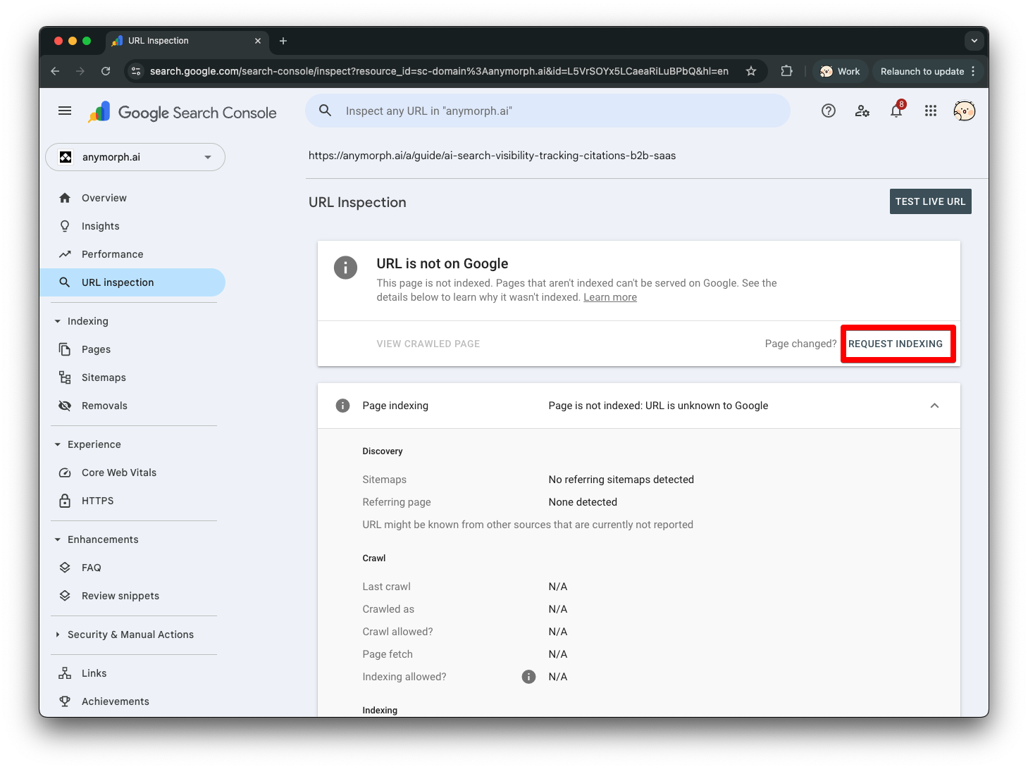Open the Pages report icon under Indexing

coord(64,349)
